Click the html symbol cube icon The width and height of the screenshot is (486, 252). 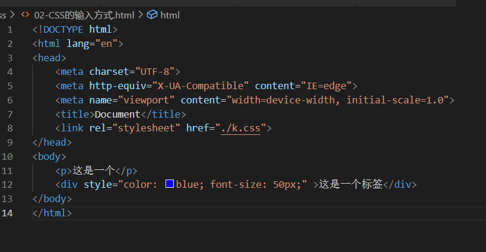[x=152, y=15]
